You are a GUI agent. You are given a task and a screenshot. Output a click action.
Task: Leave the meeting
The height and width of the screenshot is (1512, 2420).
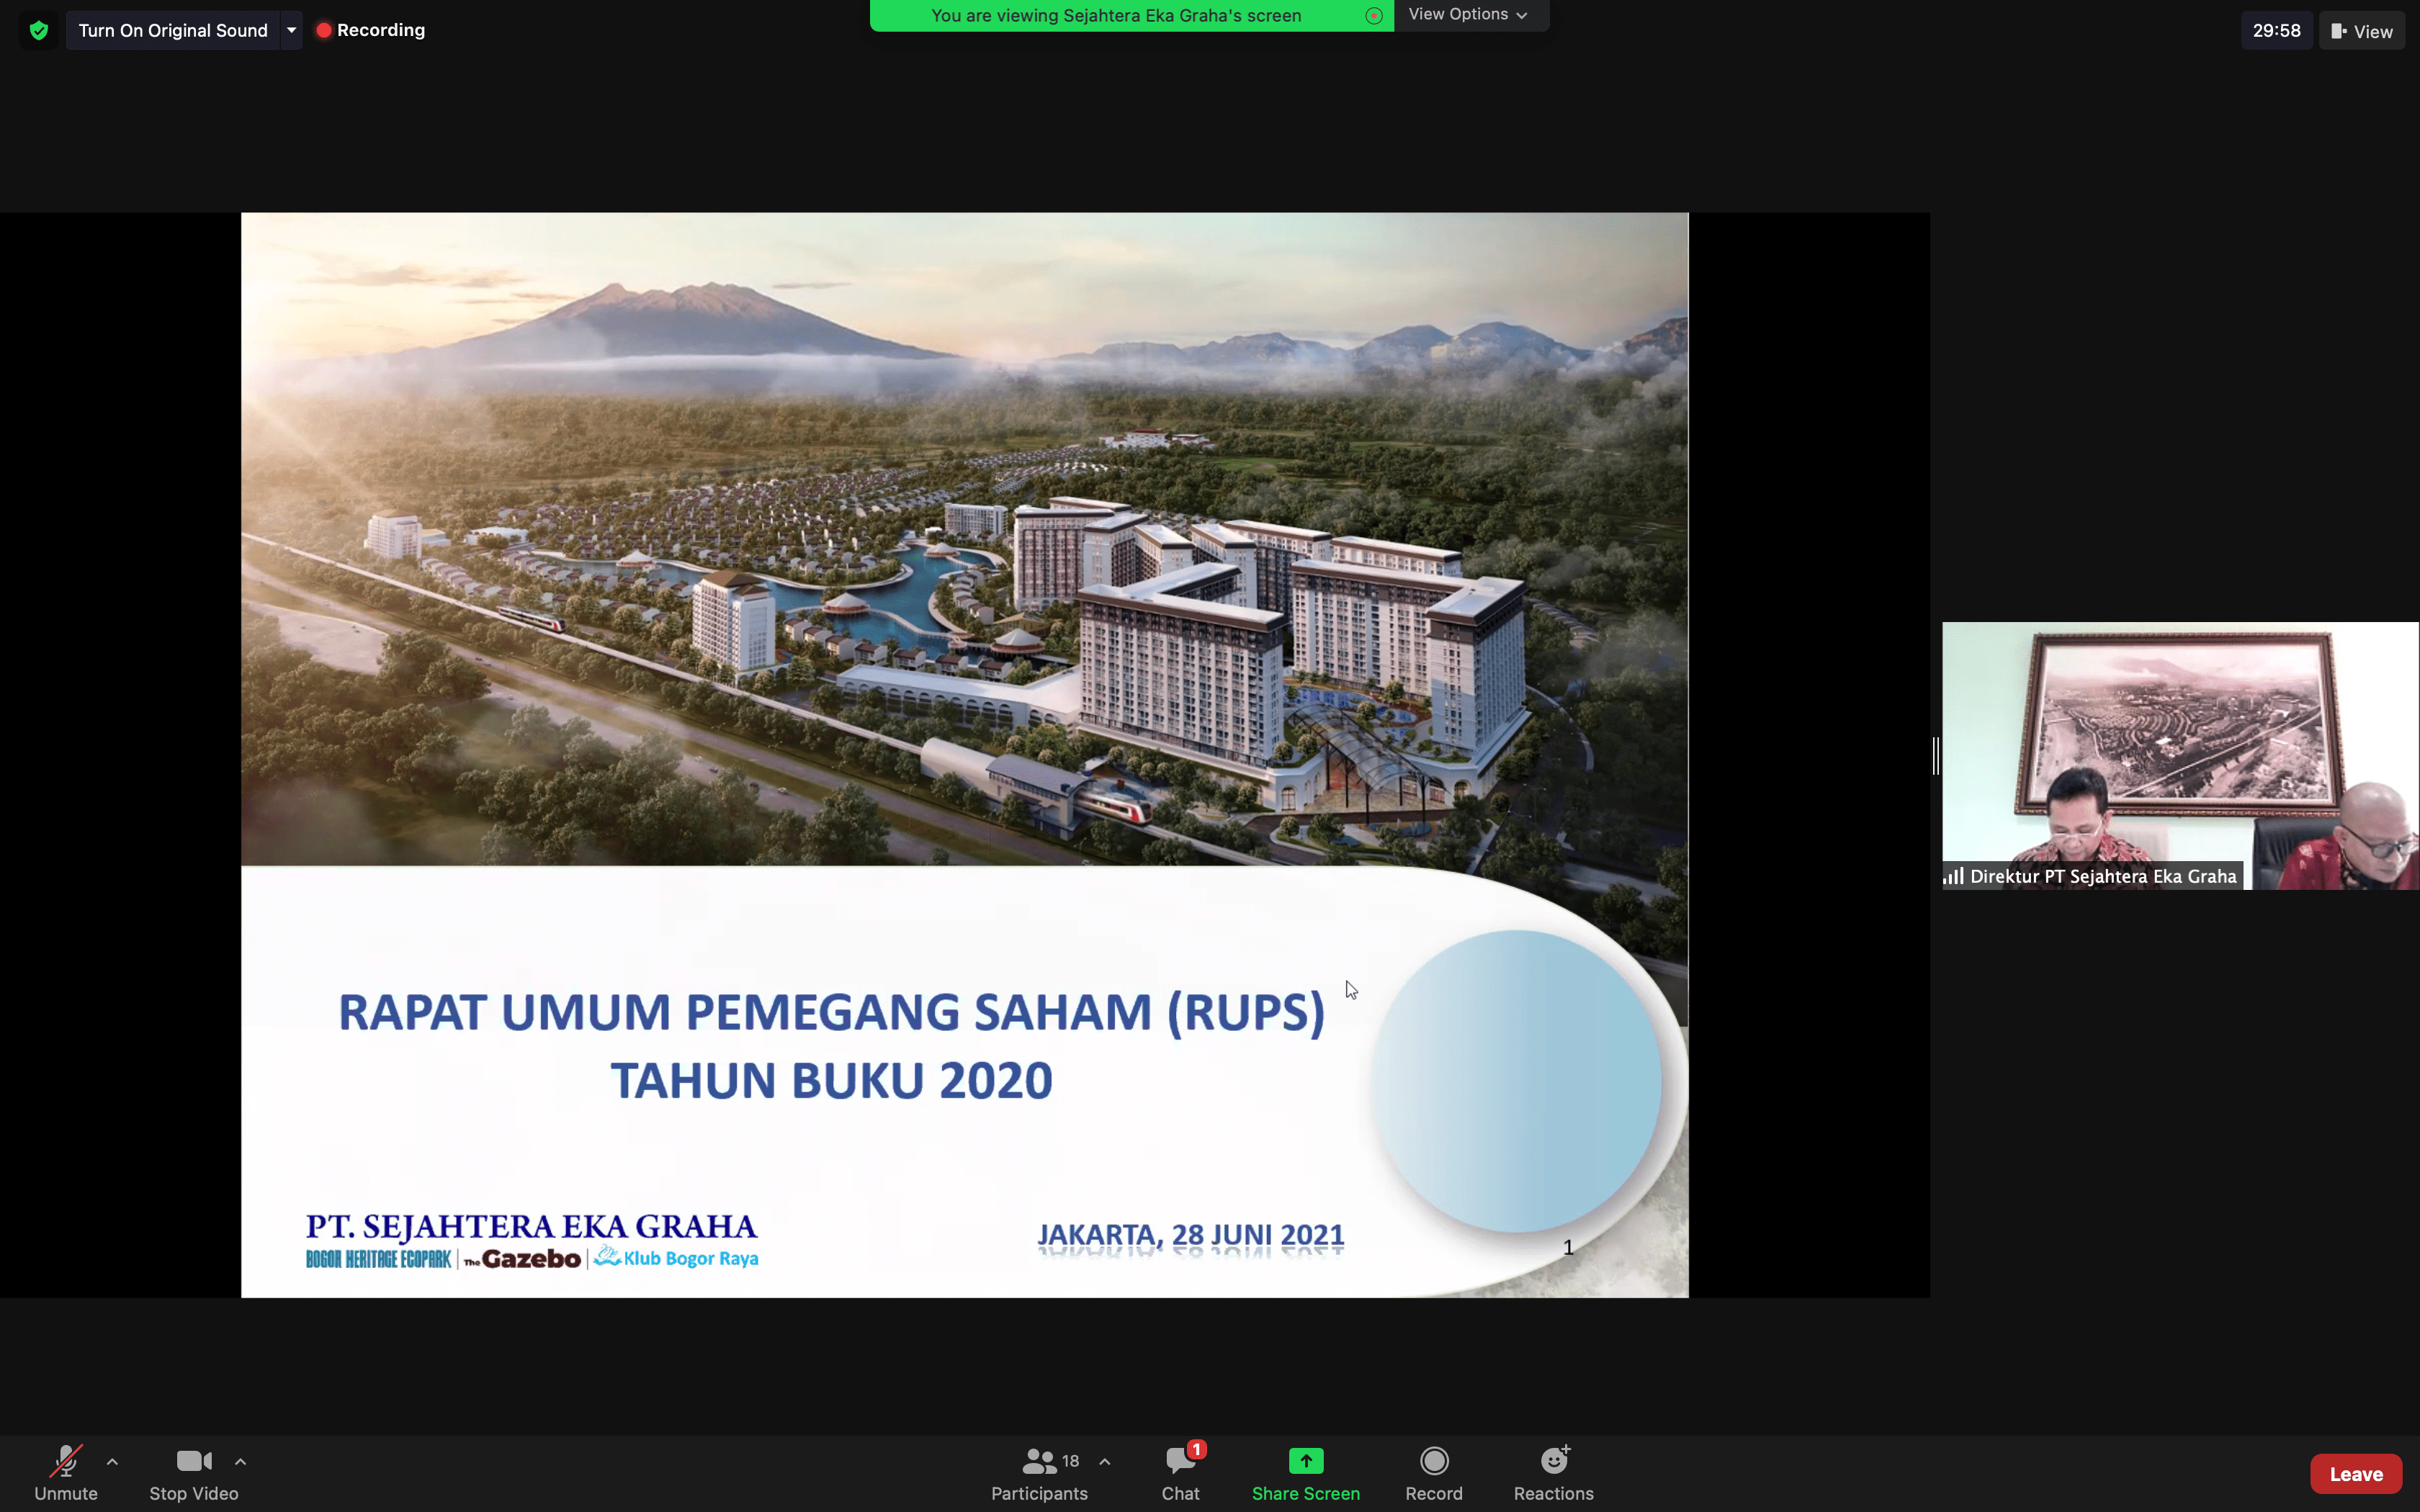[x=2355, y=1473]
